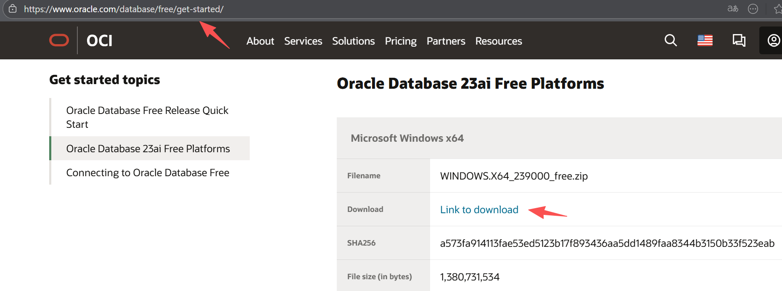Click the favorites star icon
Image resolution: width=782 pixels, height=291 pixels.
[x=778, y=9]
